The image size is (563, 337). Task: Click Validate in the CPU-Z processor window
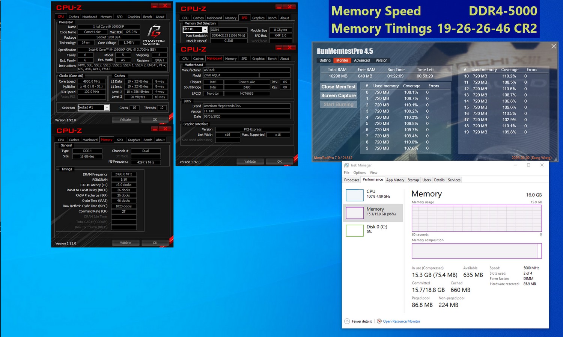(x=125, y=120)
